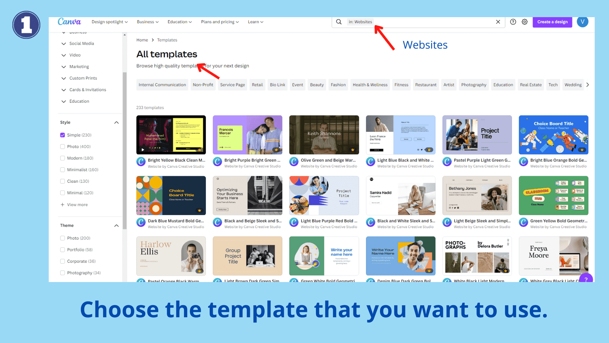Open the help question-mark icon in header
This screenshot has width=609, height=343.
point(513,22)
